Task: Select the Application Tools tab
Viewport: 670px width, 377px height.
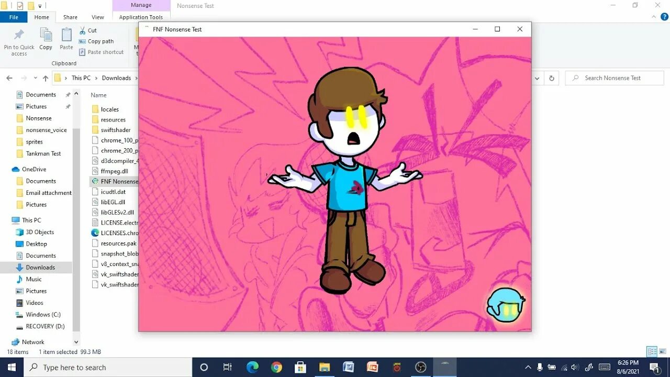Action: (x=141, y=17)
